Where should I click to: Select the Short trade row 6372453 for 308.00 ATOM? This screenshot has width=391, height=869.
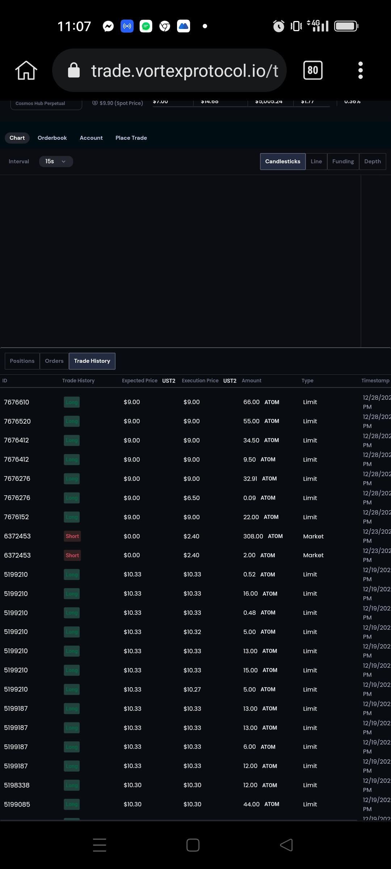(x=195, y=536)
